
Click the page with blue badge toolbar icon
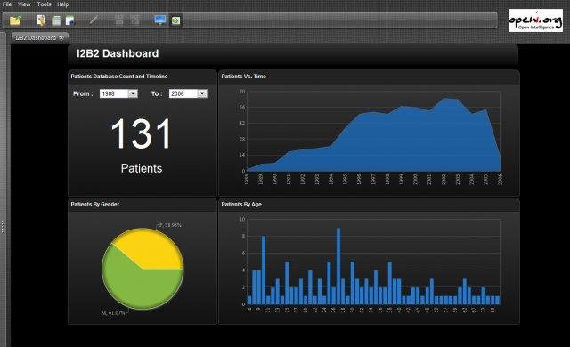(70, 20)
